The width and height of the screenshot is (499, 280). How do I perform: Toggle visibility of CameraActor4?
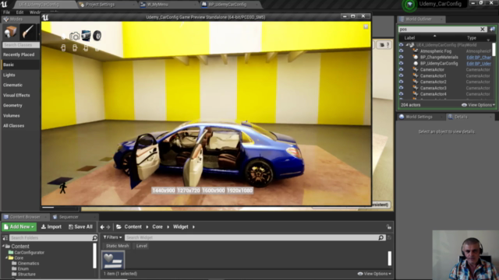402,94
